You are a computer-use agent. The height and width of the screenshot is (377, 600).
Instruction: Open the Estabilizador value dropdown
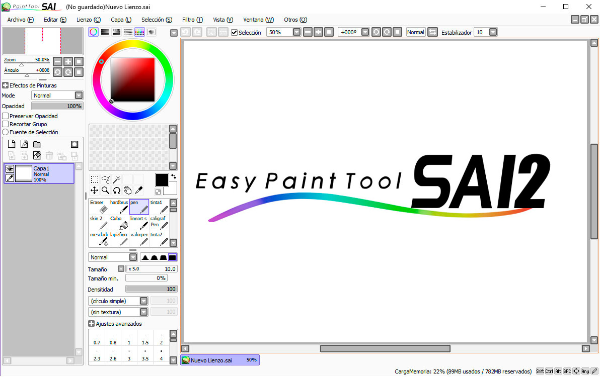493,32
